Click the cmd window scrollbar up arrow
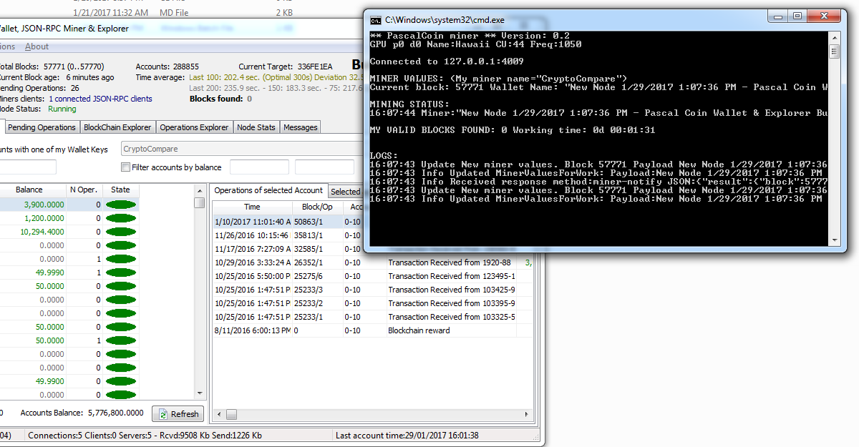 click(834, 36)
